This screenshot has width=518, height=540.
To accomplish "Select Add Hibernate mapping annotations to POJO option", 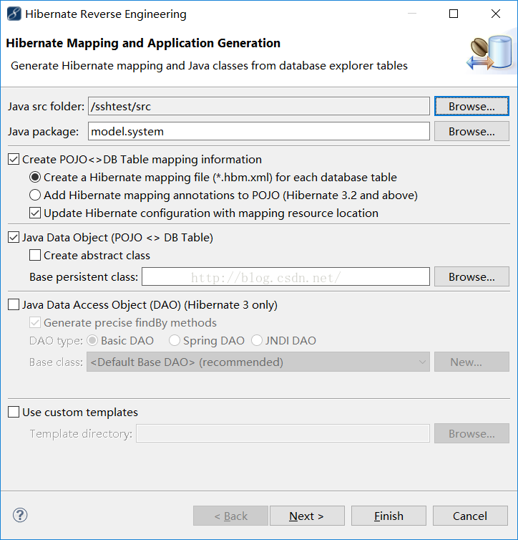I will tap(35, 195).
